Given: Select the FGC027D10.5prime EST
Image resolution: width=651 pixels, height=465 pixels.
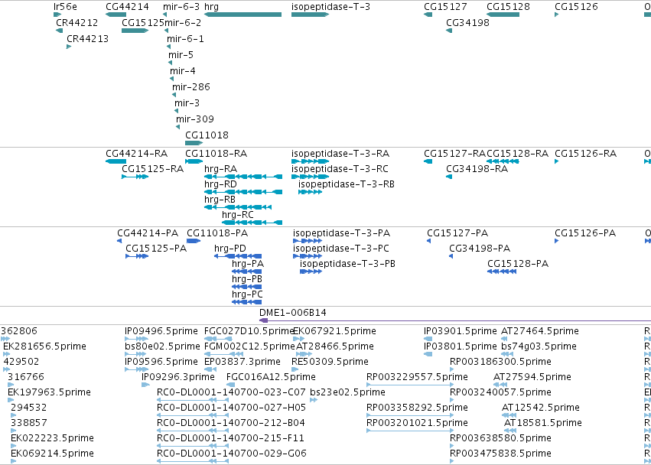Looking at the screenshot, I should (218, 339).
